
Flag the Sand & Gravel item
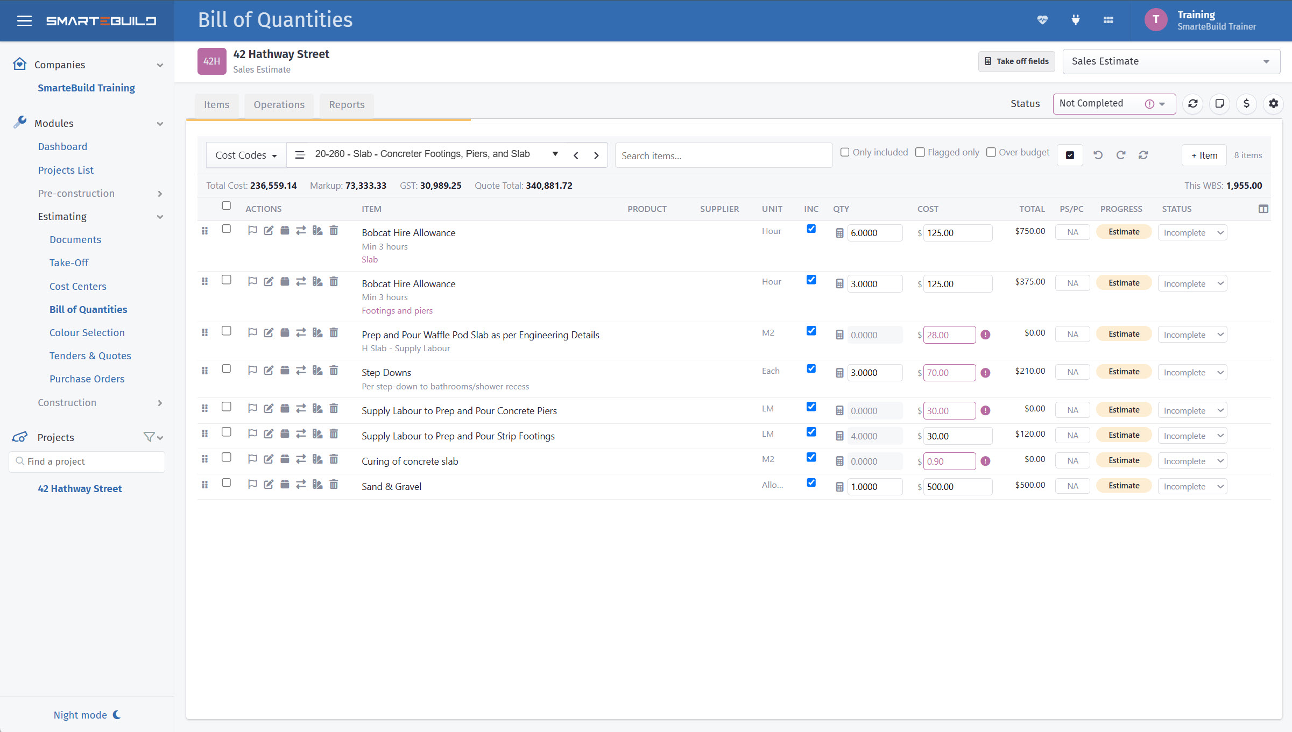tap(252, 485)
